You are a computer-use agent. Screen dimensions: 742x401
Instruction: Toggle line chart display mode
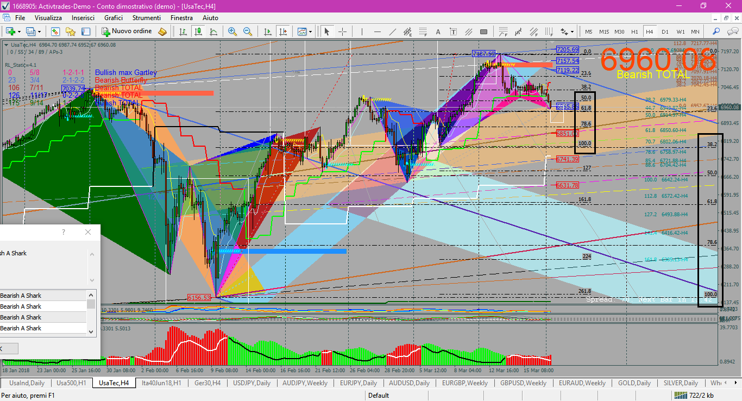pos(213,32)
